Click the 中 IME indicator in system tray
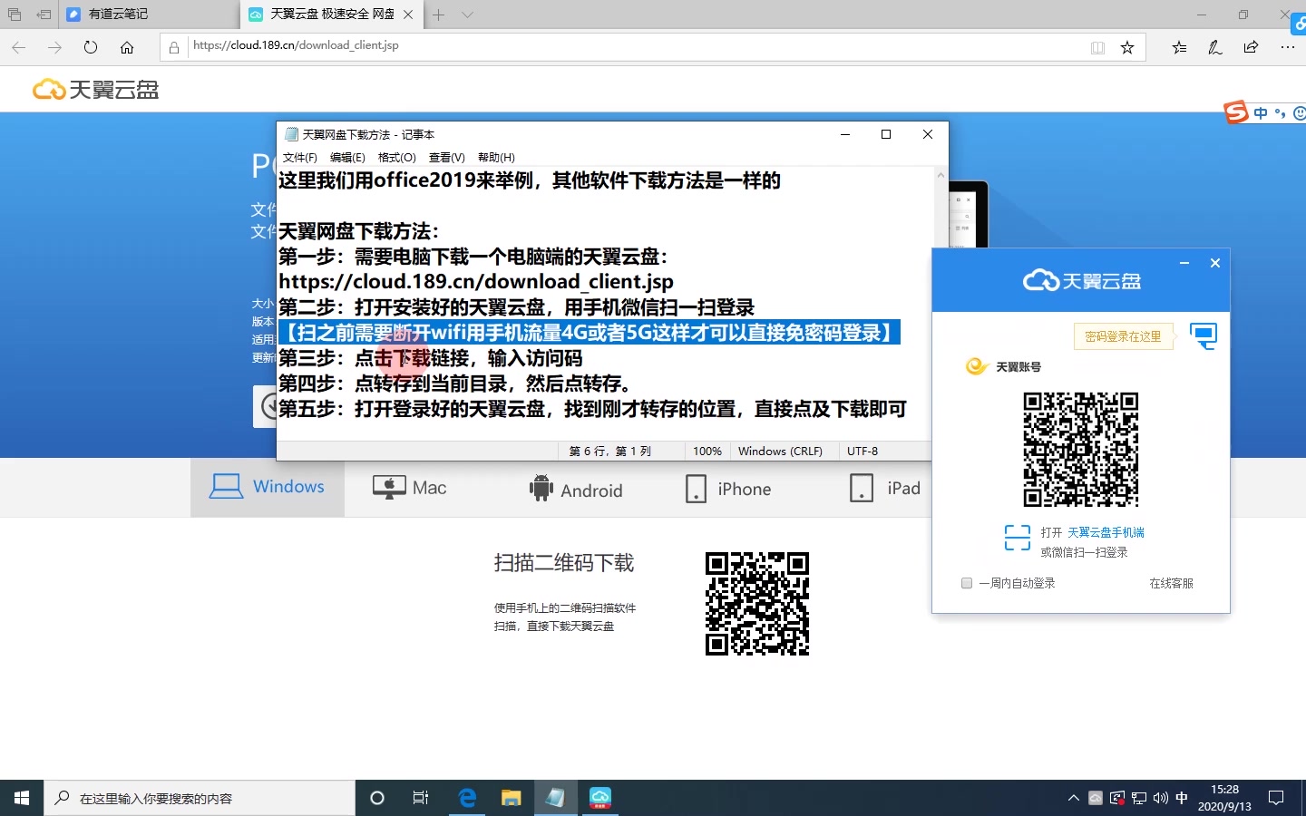Viewport: 1306px width, 816px height. point(1182,798)
